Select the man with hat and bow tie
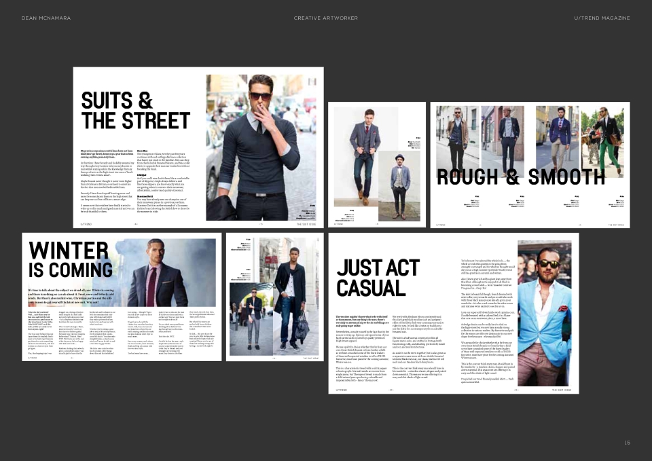652x461 pixels. click(x=399, y=186)
